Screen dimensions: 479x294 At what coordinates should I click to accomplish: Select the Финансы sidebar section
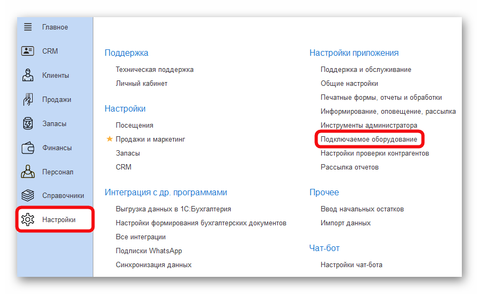coord(57,148)
